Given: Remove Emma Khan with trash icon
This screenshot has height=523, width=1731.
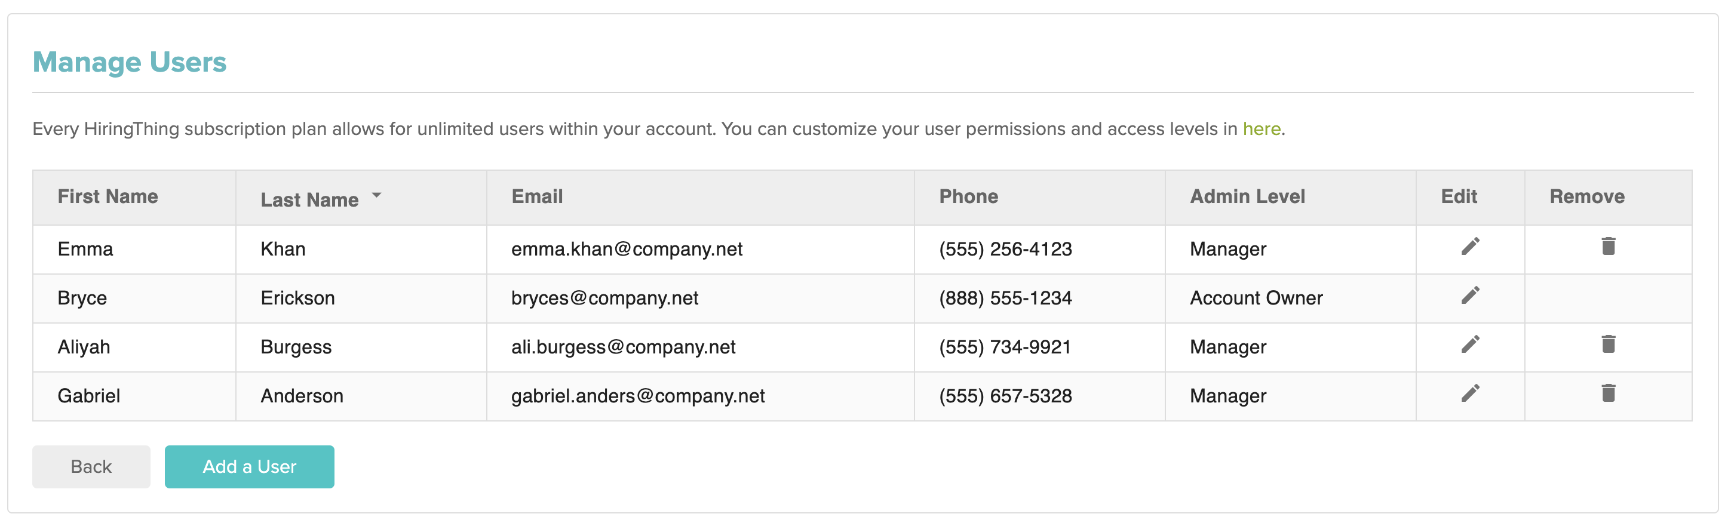Looking at the screenshot, I should click(1607, 247).
